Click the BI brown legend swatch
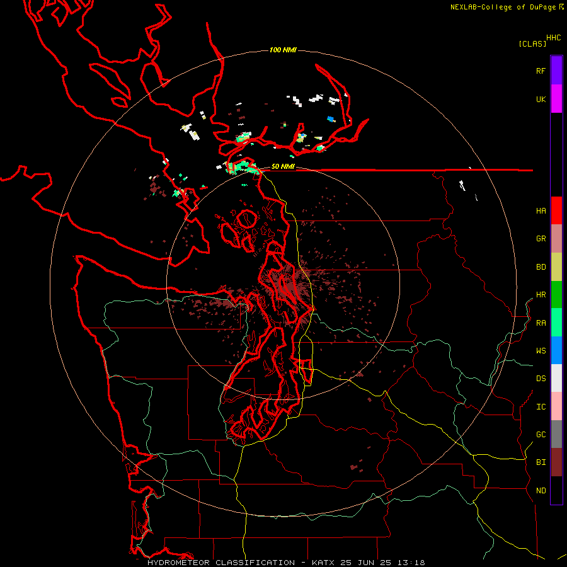The width and height of the screenshot is (567, 567). 556,462
